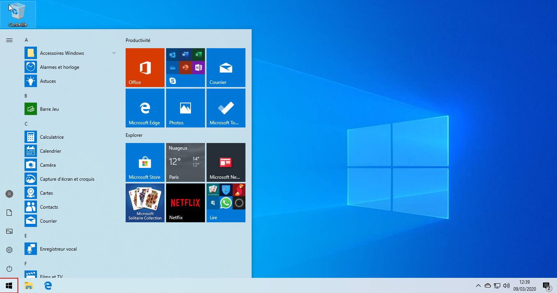Launch Microsoft Edge tile
The image size is (557, 293).
point(145,108)
